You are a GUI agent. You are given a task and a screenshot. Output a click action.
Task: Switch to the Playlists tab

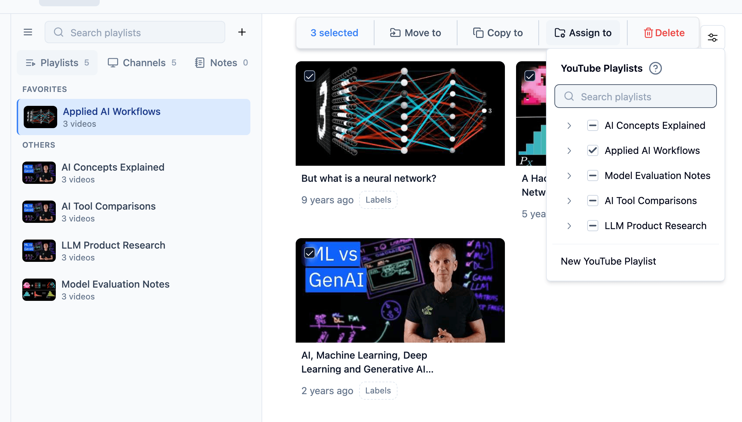[57, 63]
